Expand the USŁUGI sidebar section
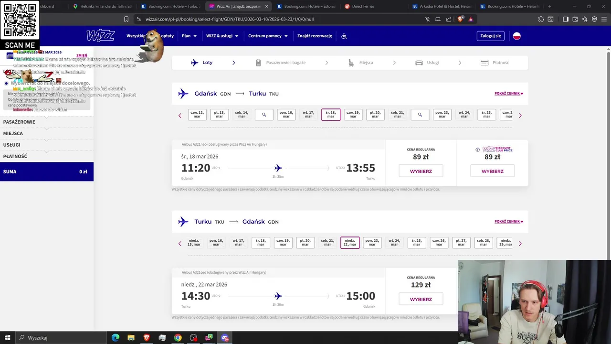 (47, 145)
